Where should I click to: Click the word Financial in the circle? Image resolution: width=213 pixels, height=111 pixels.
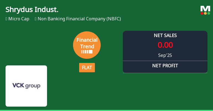click(87, 40)
